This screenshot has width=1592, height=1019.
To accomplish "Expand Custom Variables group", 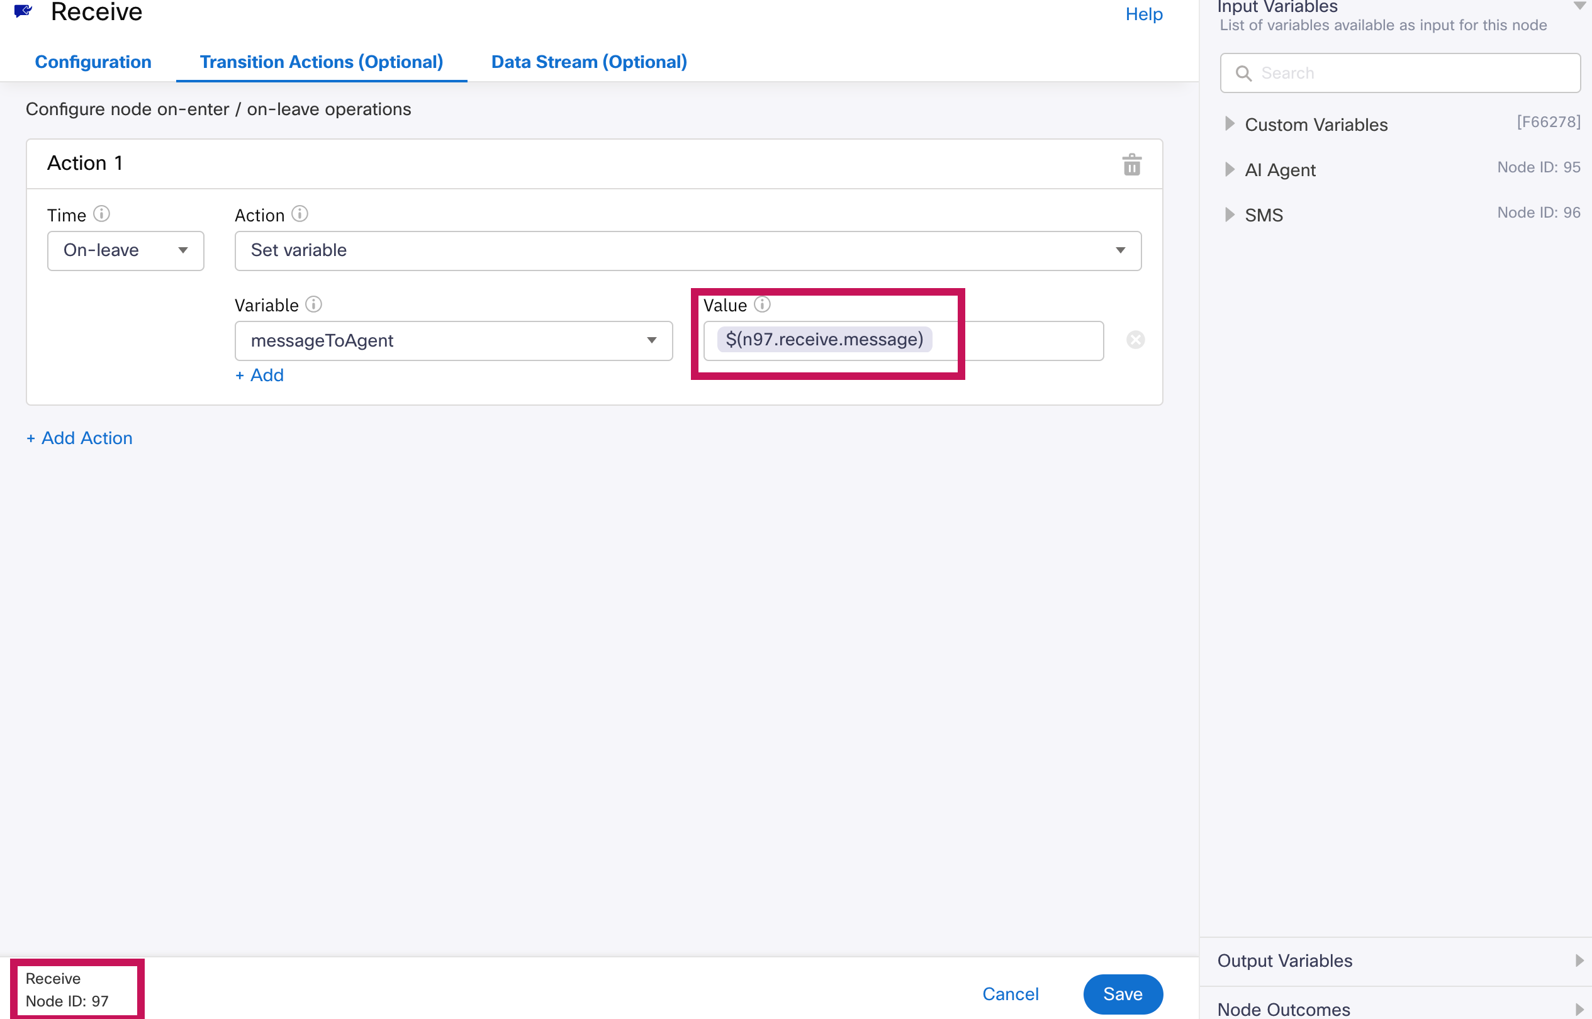I will point(1230,124).
